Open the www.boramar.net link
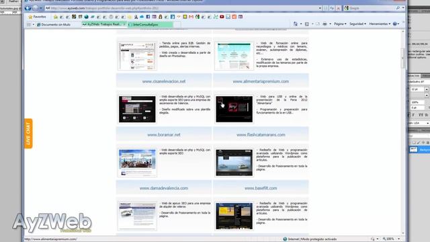The image size is (430, 242). click(164, 134)
